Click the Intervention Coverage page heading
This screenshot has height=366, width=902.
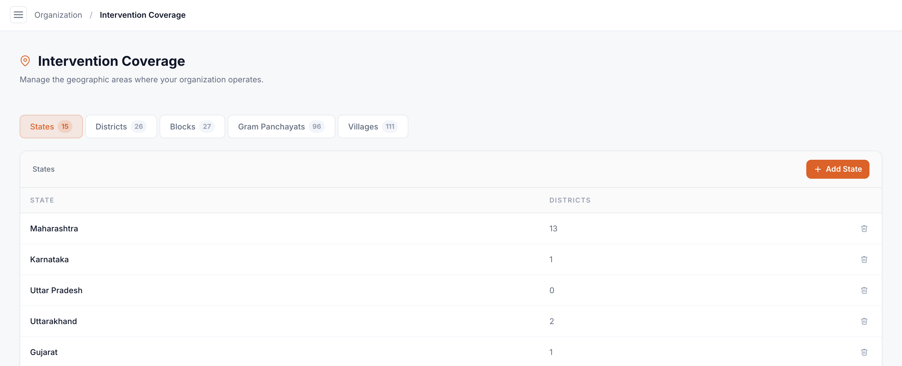111,61
